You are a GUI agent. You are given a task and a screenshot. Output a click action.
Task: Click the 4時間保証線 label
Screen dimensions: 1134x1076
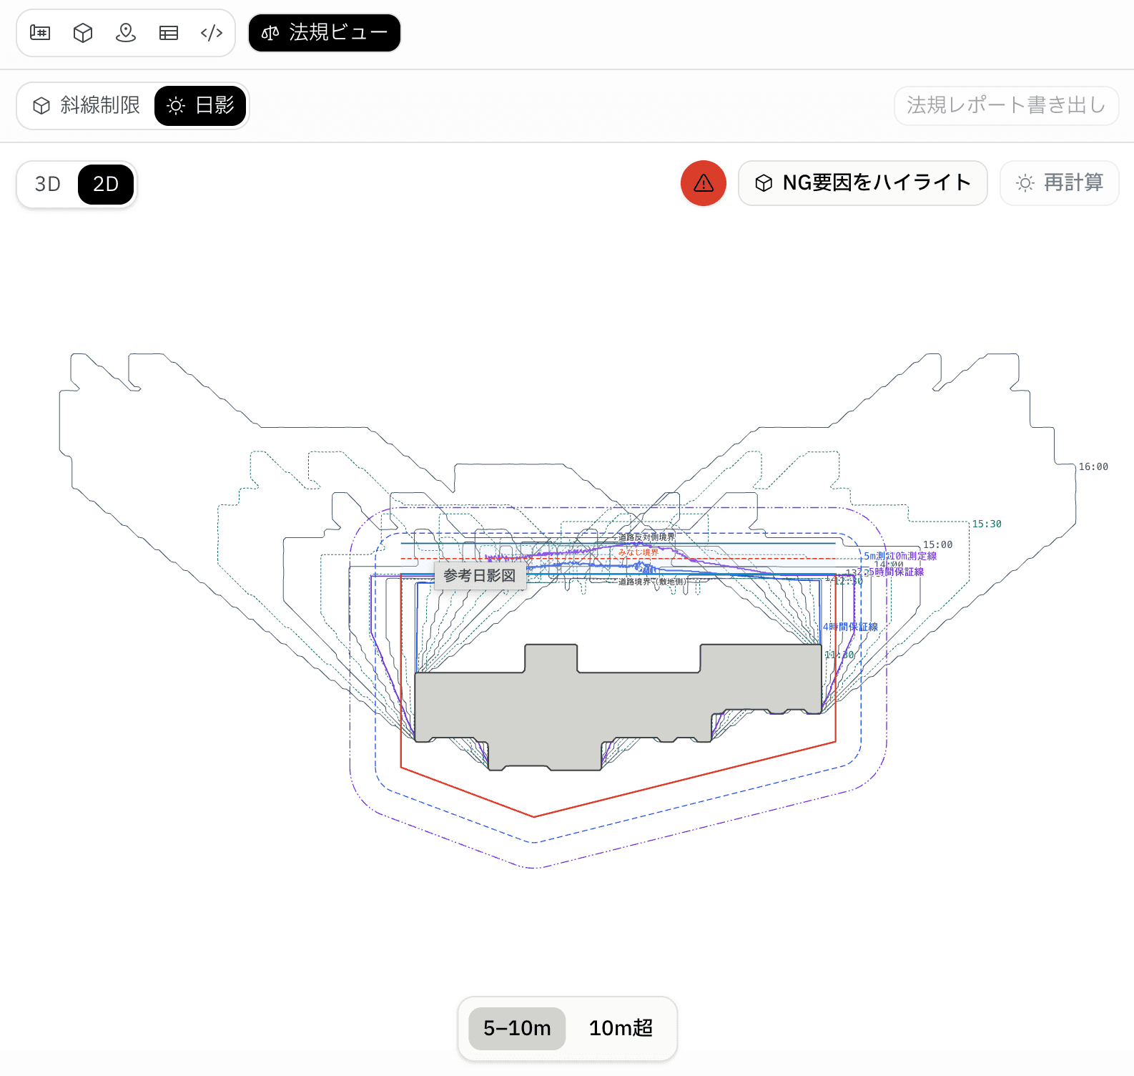point(850,627)
